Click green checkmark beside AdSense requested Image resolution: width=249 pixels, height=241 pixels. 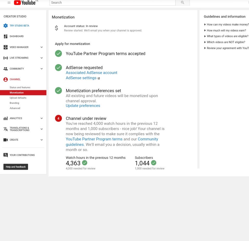tap(58, 68)
